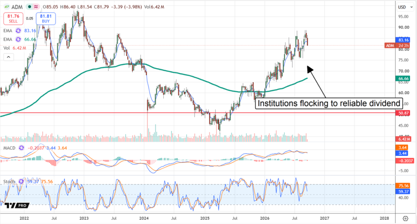The width and height of the screenshot is (417, 224).
Task: Click the 2022 label on time axis
Action: 24,218
